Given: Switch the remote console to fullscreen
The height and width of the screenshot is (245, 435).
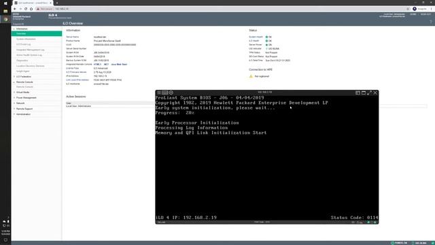Looking at the screenshot, I should 369,93.
